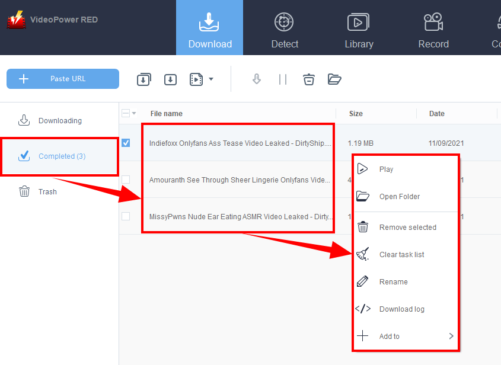Sort by the Date column header
The width and height of the screenshot is (501, 365).
[436, 114]
